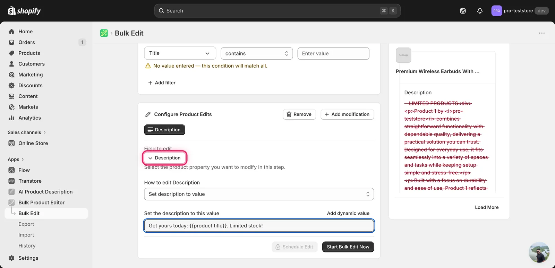Viewport: 555px width, 268px height.
Task: Open the Analytics bar chart icon
Action: 11,118
